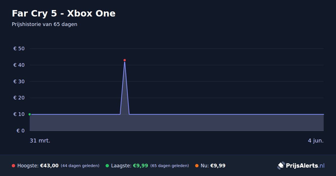
Task: Click the "€ 0" axis label
Action: [21, 131]
